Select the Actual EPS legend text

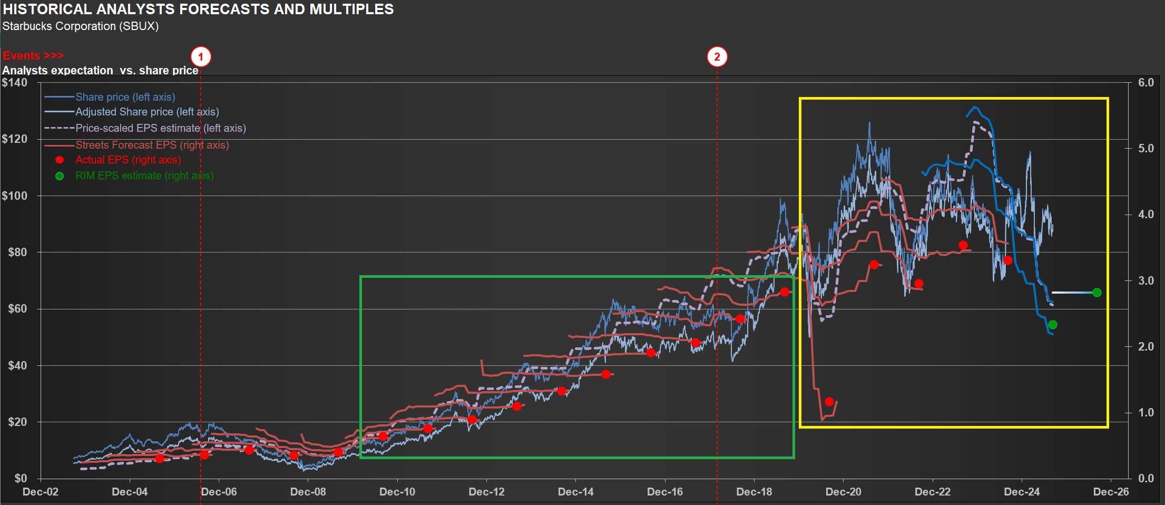tap(128, 160)
